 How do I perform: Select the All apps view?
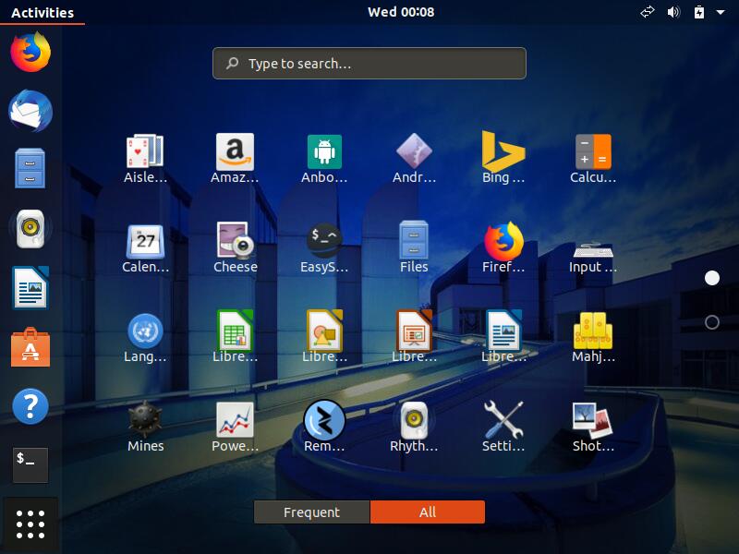click(x=428, y=512)
